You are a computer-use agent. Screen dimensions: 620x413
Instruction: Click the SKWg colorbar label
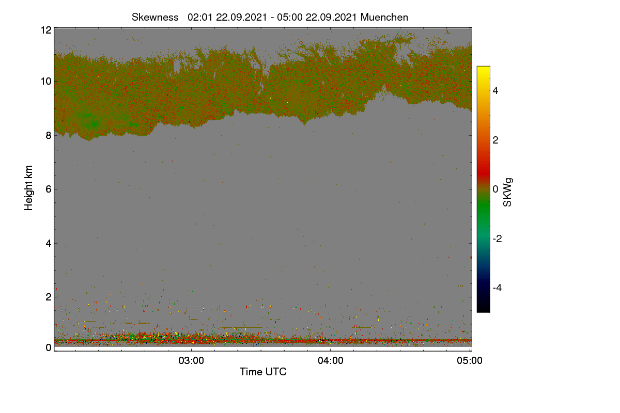pos(508,192)
